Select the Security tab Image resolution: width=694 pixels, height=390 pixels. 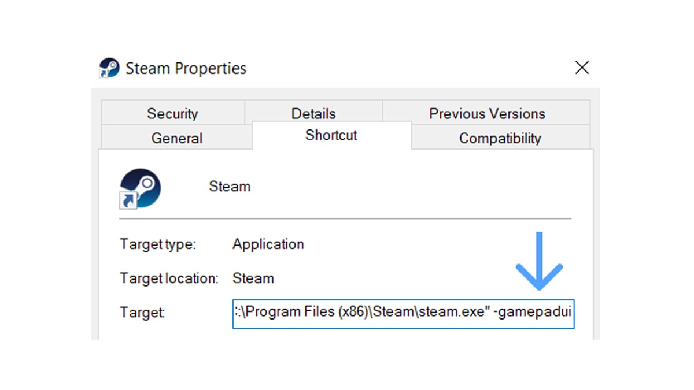tap(173, 113)
